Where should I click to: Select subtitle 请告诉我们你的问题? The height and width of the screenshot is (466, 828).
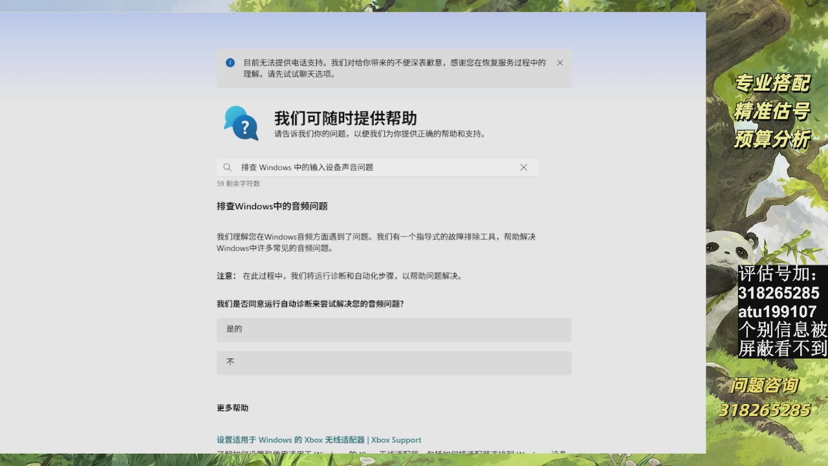[380, 134]
